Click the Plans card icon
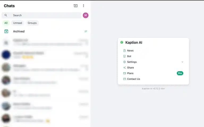The image size is (204, 127). click(x=125, y=73)
